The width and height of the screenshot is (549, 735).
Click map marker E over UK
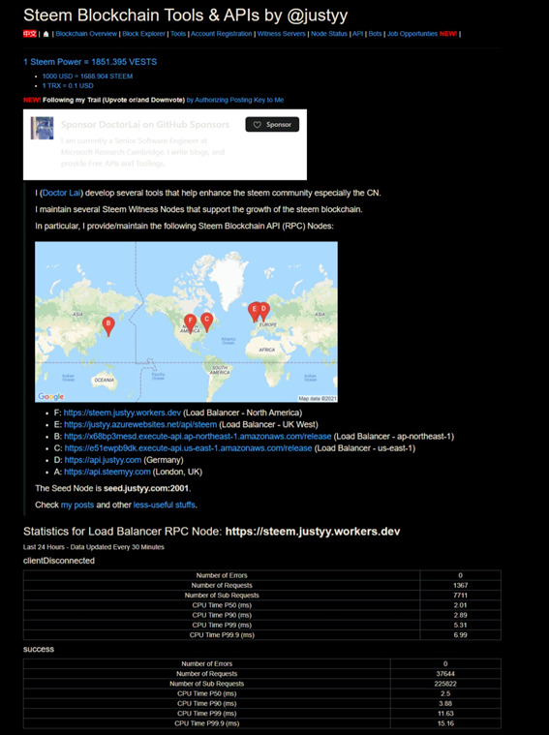click(254, 312)
